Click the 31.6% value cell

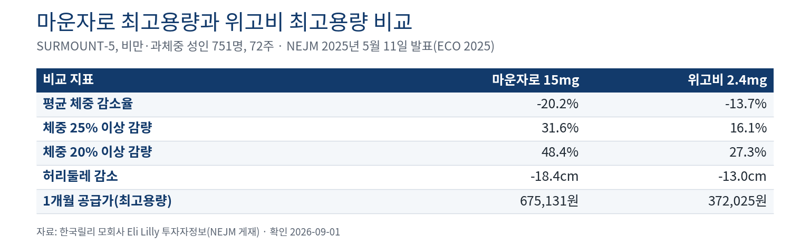point(560,128)
